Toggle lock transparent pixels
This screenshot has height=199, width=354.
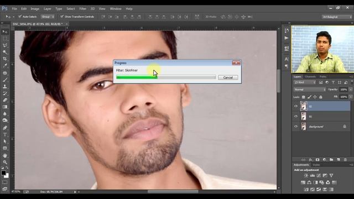tap(304, 97)
